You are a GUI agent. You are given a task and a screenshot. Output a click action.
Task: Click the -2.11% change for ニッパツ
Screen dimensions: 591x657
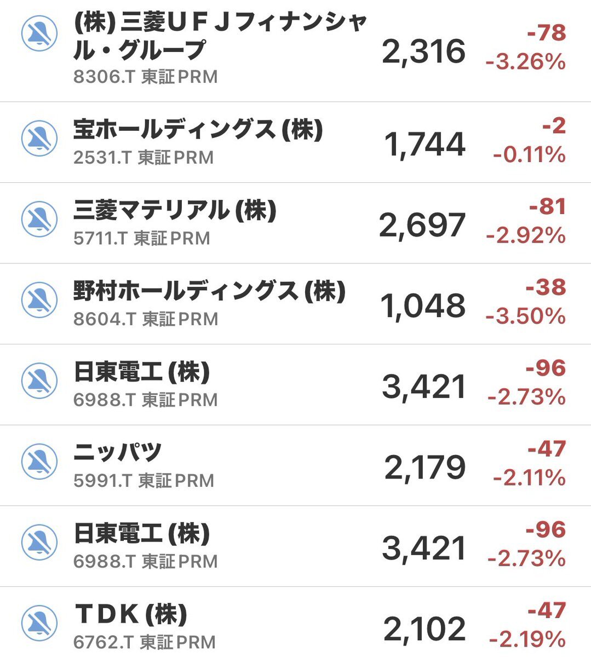529,477
